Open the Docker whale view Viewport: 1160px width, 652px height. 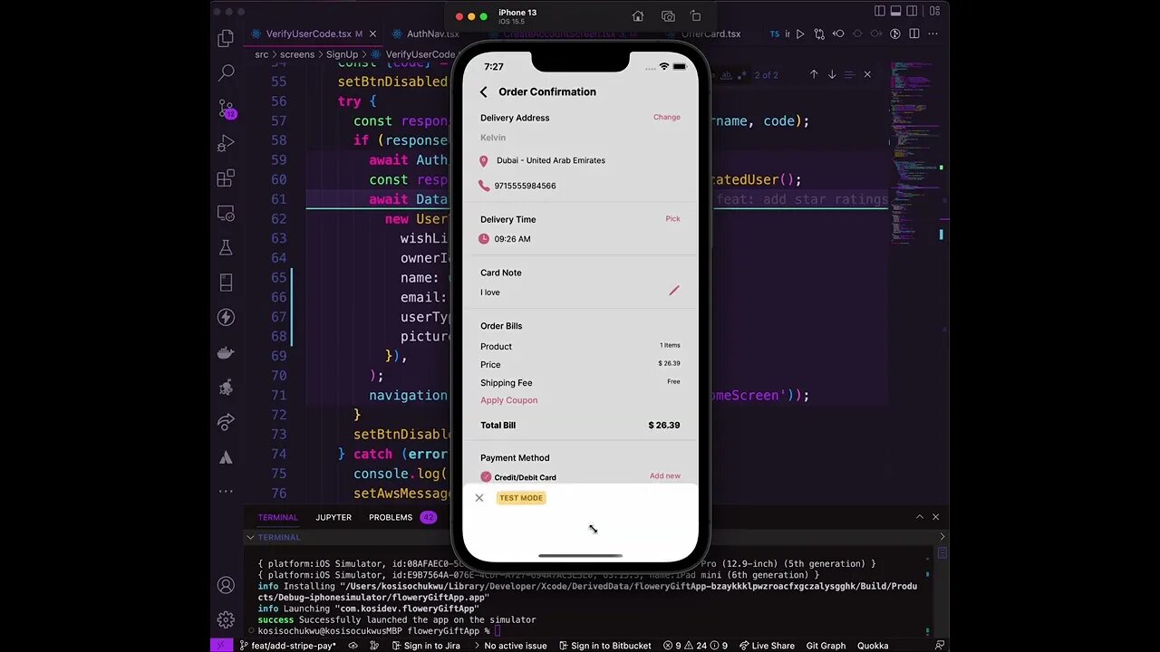pyautogui.click(x=226, y=353)
